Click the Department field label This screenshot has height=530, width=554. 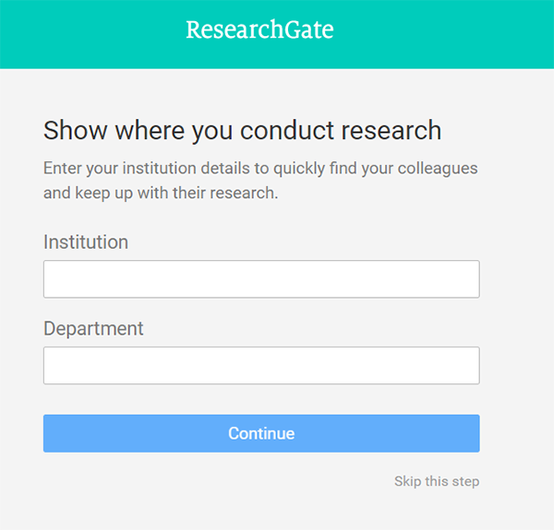[93, 329]
